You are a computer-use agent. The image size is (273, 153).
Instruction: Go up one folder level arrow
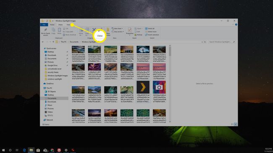coord(53,42)
